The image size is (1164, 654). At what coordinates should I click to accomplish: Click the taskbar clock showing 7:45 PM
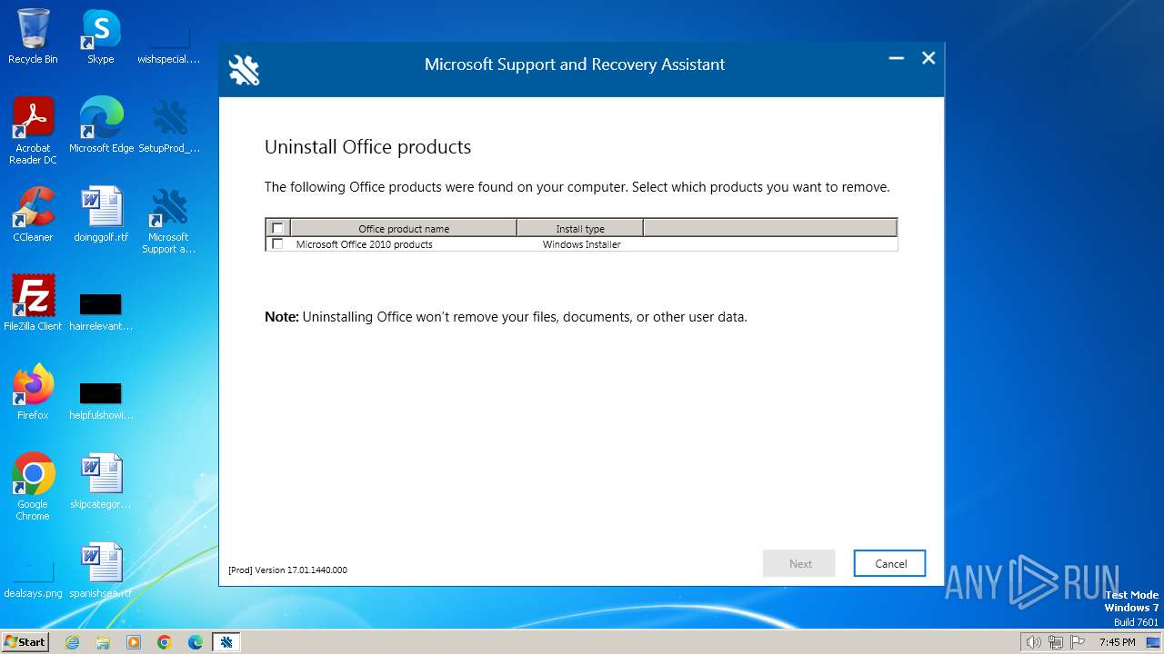[1117, 642]
